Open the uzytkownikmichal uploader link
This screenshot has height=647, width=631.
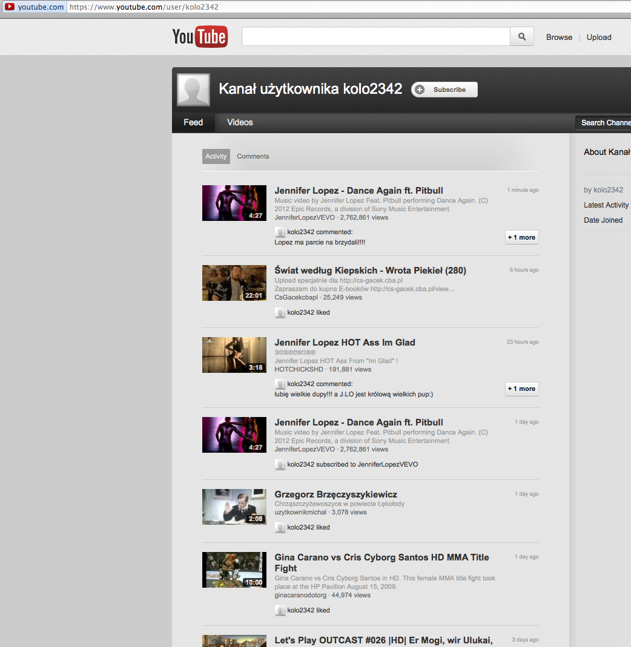(x=300, y=512)
